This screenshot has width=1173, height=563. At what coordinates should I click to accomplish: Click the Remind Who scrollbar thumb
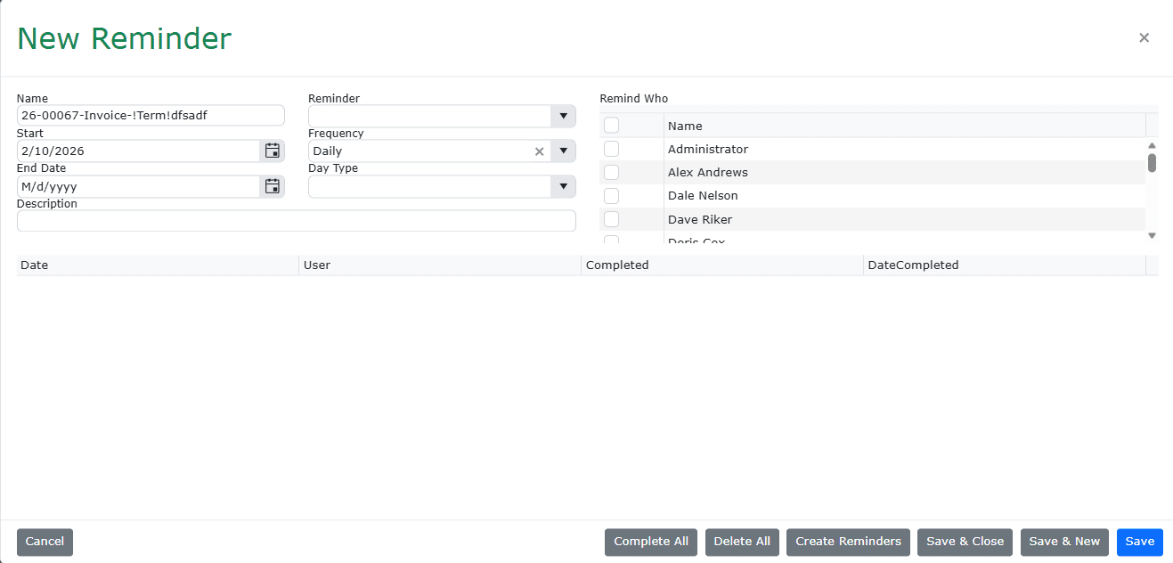(x=1152, y=162)
